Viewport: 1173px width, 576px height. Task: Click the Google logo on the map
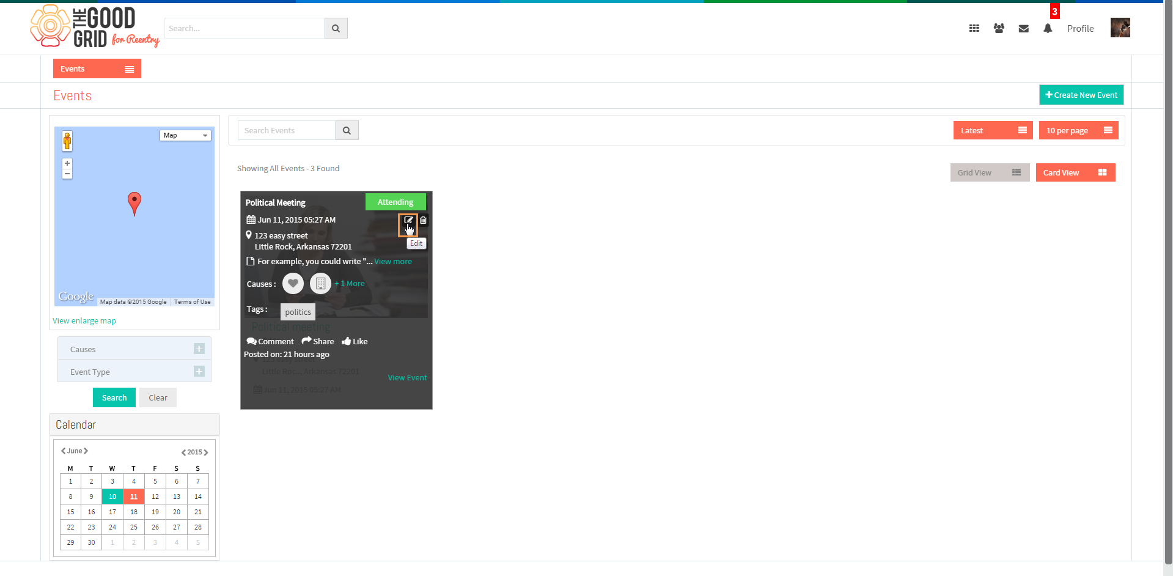click(76, 297)
